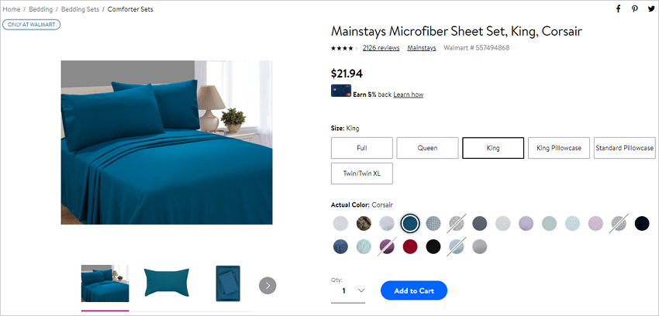The width and height of the screenshot is (659, 316).
Task: Share product on Pinterest icon
Action: 635,9
